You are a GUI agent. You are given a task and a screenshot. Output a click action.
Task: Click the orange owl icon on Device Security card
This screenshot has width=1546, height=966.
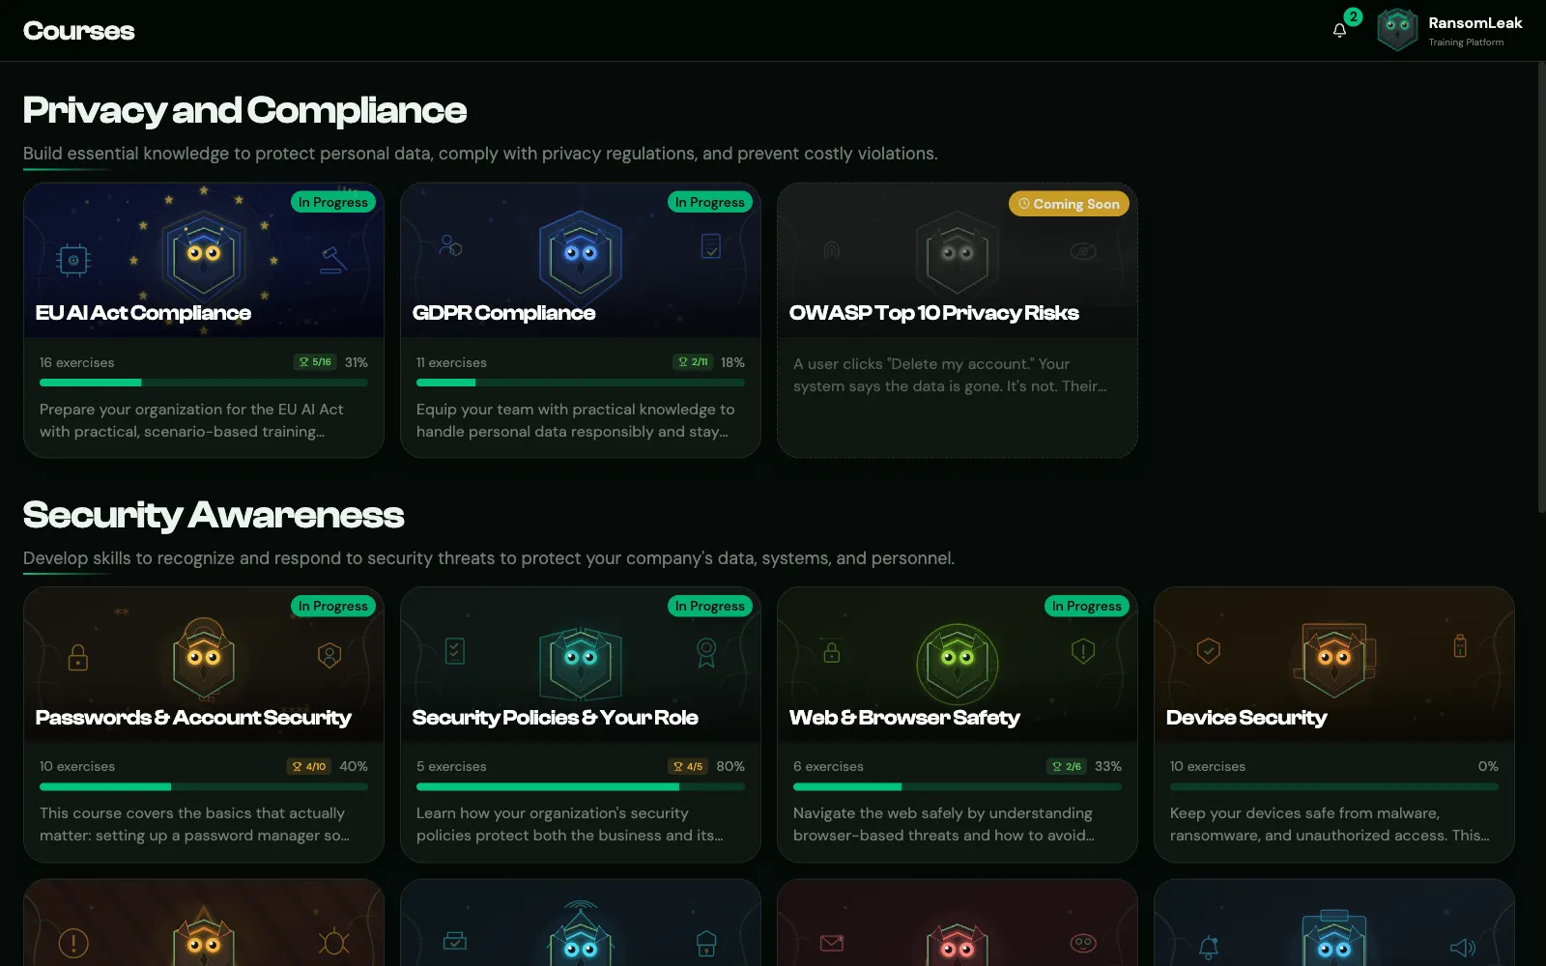pyautogui.click(x=1334, y=661)
